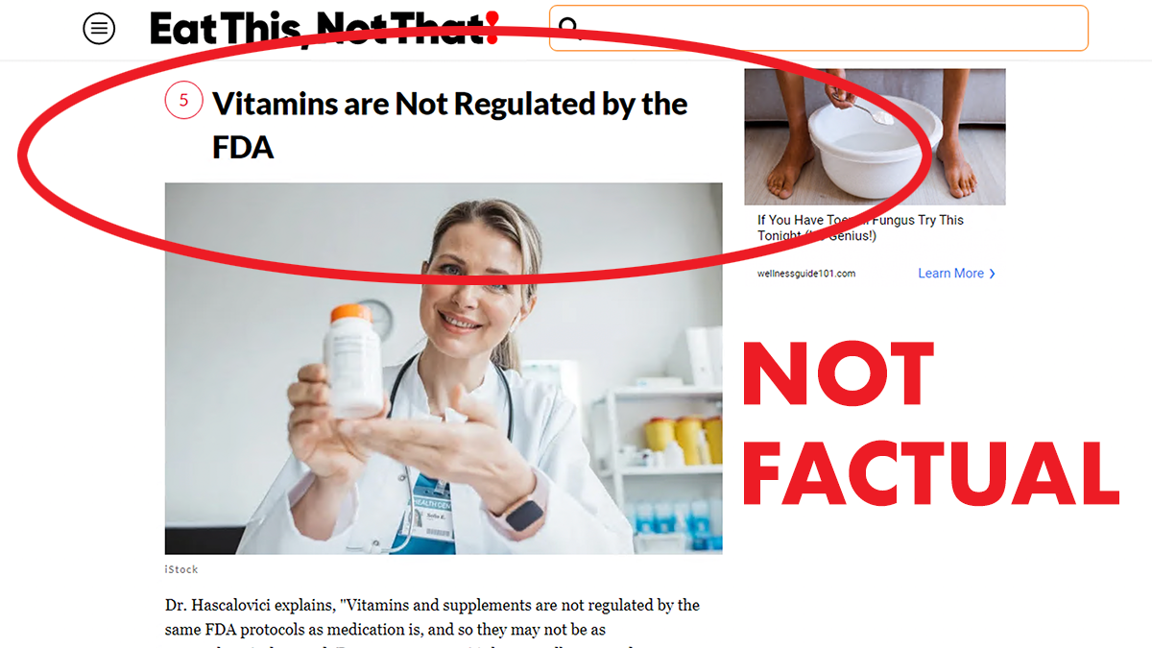Click the search magnifier icon
The image size is (1152, 648).
[569, 27]
